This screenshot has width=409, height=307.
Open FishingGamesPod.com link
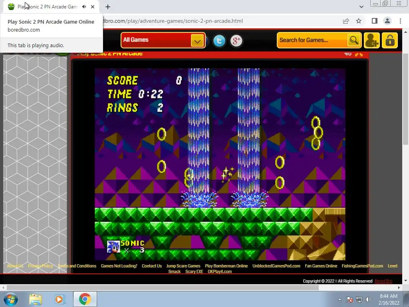tap(362, 266)
